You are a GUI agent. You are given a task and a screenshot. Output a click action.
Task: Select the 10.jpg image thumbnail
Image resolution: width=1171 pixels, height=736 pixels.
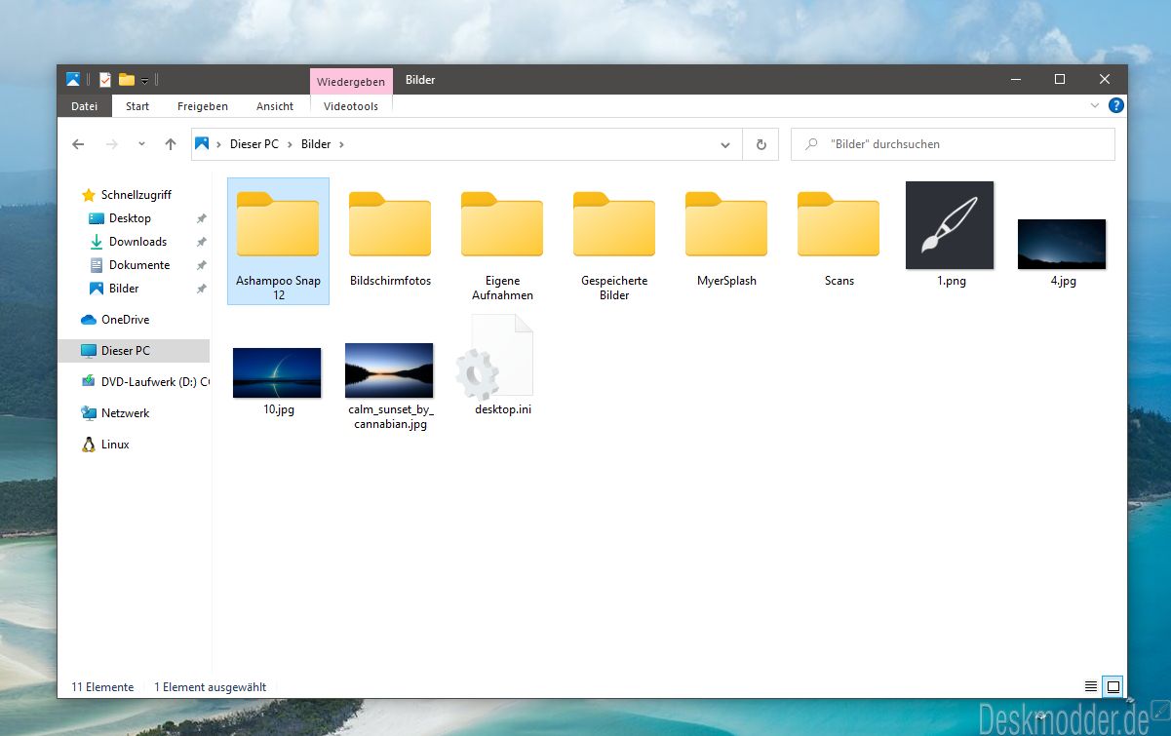[277, 372]
